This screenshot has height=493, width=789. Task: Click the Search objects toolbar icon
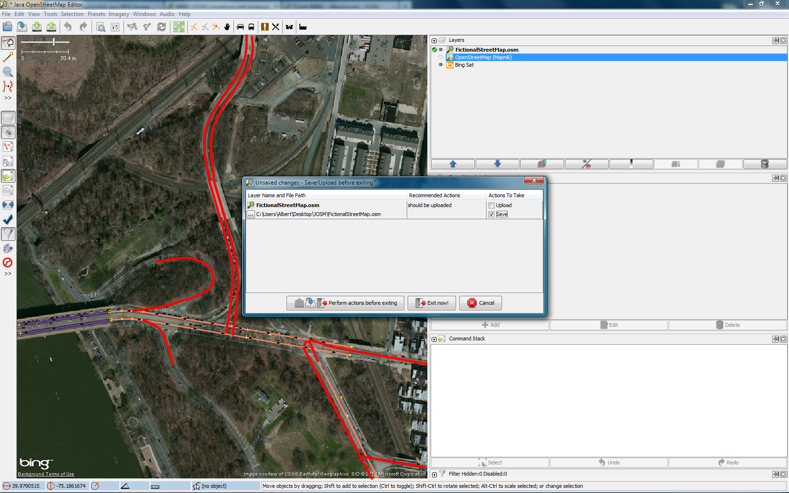(x=101, y=27)
